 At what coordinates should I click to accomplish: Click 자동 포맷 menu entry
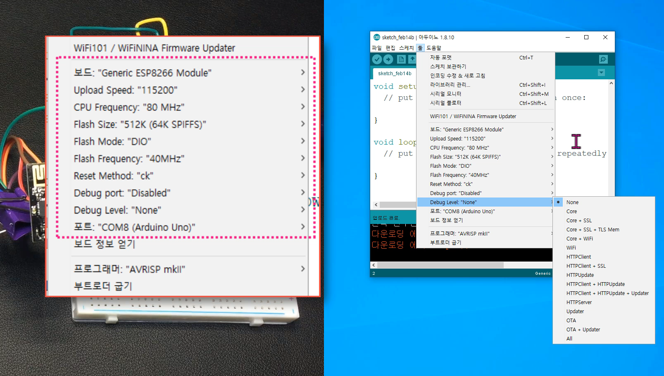click(486, 57)
